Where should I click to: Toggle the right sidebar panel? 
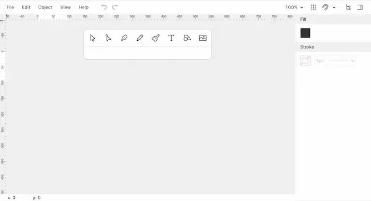click(x=360, y=7)
